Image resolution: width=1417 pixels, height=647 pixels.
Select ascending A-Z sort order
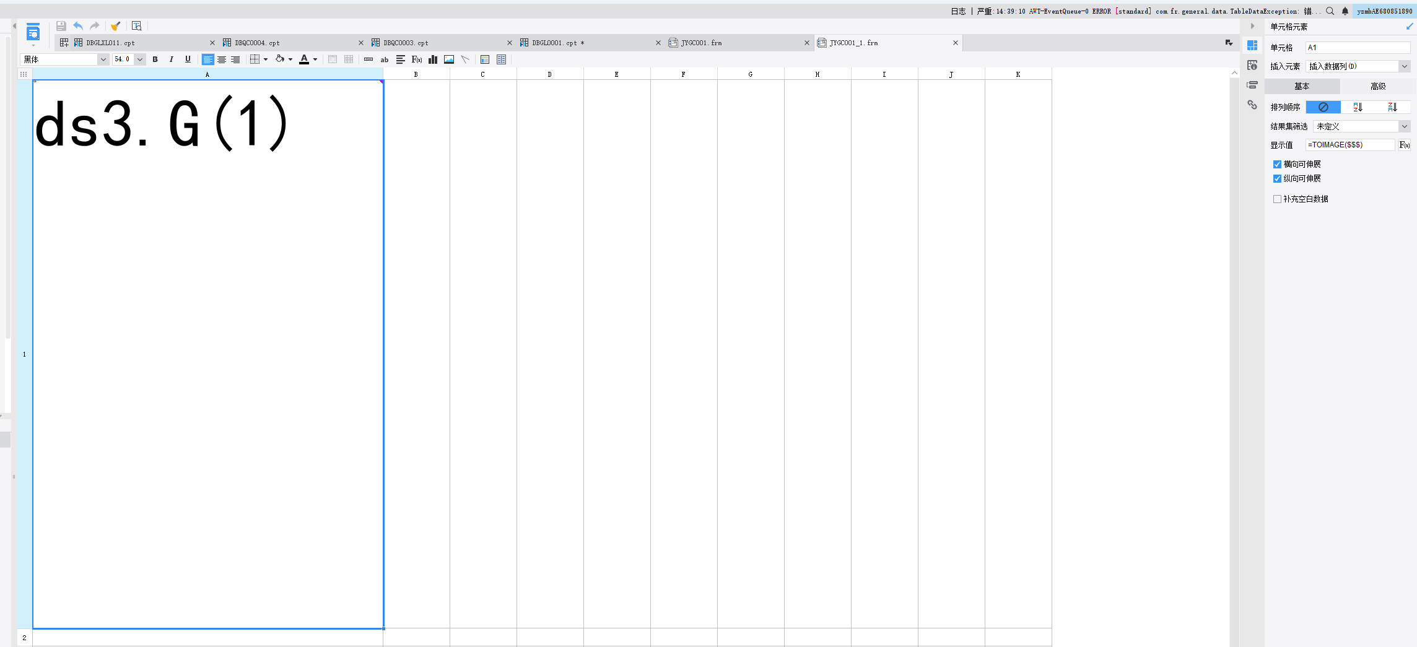click(x=1358, y=107)
